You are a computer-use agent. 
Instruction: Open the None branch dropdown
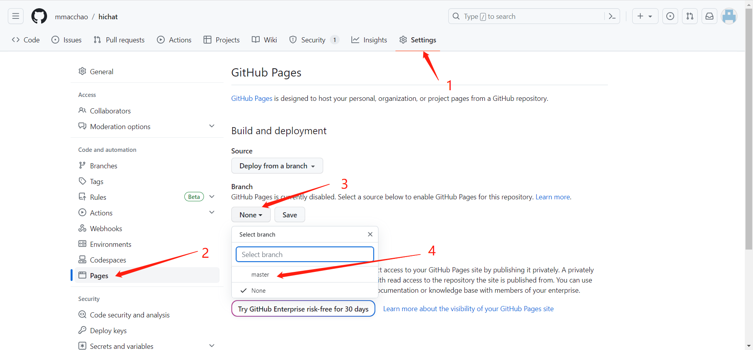251,215
